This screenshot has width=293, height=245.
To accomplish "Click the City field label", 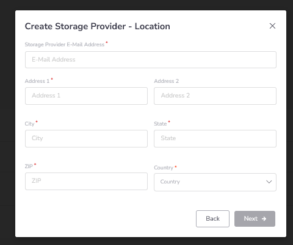I will click(x=29, y=124).
